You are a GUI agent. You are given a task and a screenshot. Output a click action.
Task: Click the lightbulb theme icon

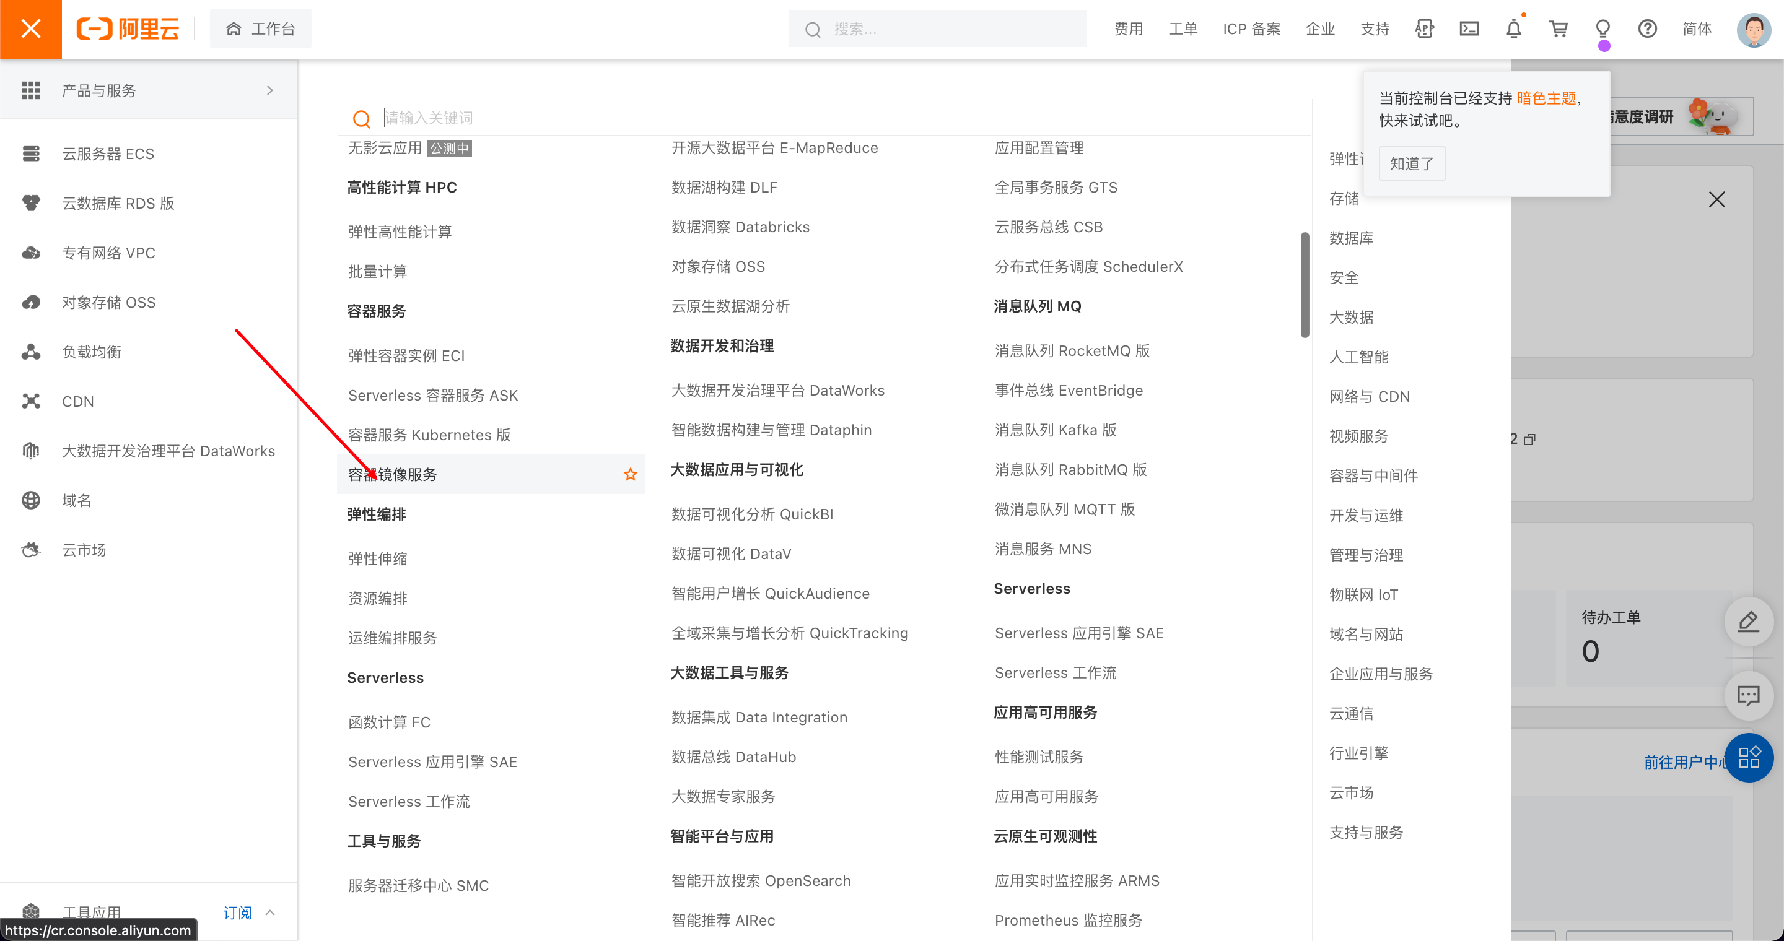1603,28
